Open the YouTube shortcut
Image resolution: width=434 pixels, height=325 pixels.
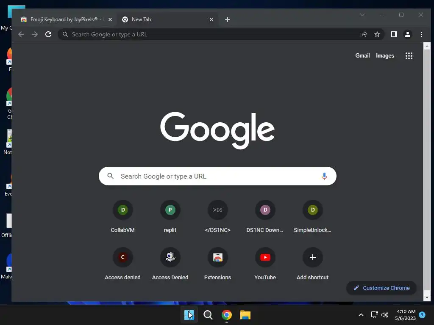265,264
